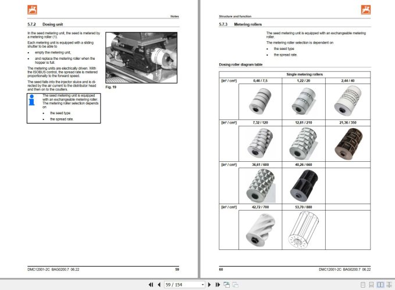Click the 5.7.3 Metering rollers heading
The image size is (395, 290).
point(240,24)
